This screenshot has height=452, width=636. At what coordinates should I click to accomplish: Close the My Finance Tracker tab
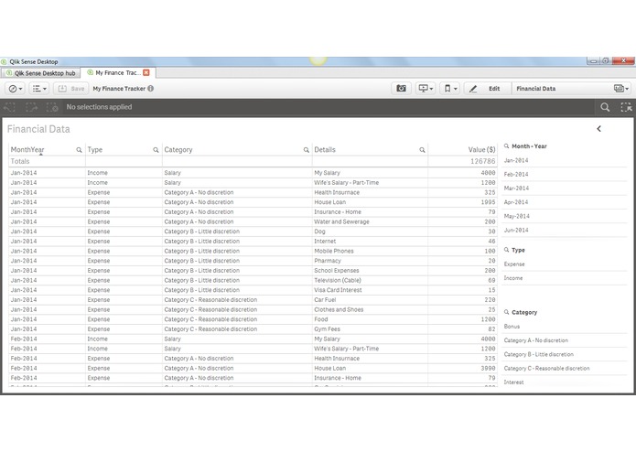coord(146,72)
